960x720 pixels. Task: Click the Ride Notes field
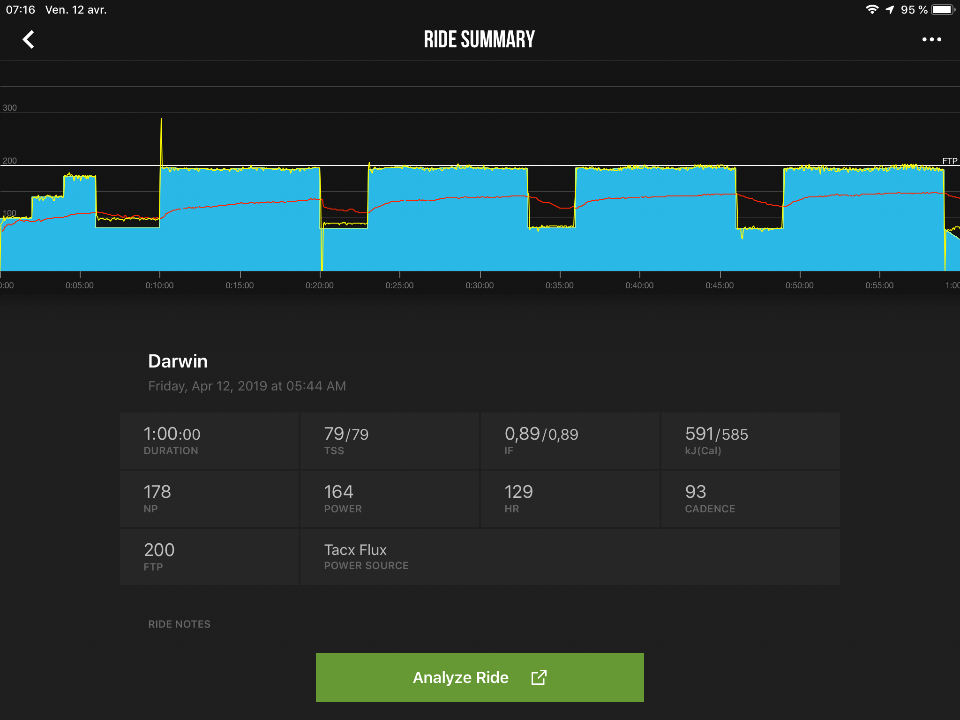pos(180,624)
